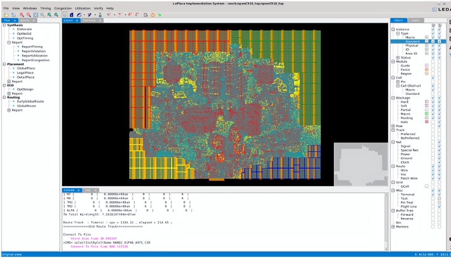Toggle visibility checkbox for Macro instance type
Screen dimensions: 451x258
(x=433, y=37)
